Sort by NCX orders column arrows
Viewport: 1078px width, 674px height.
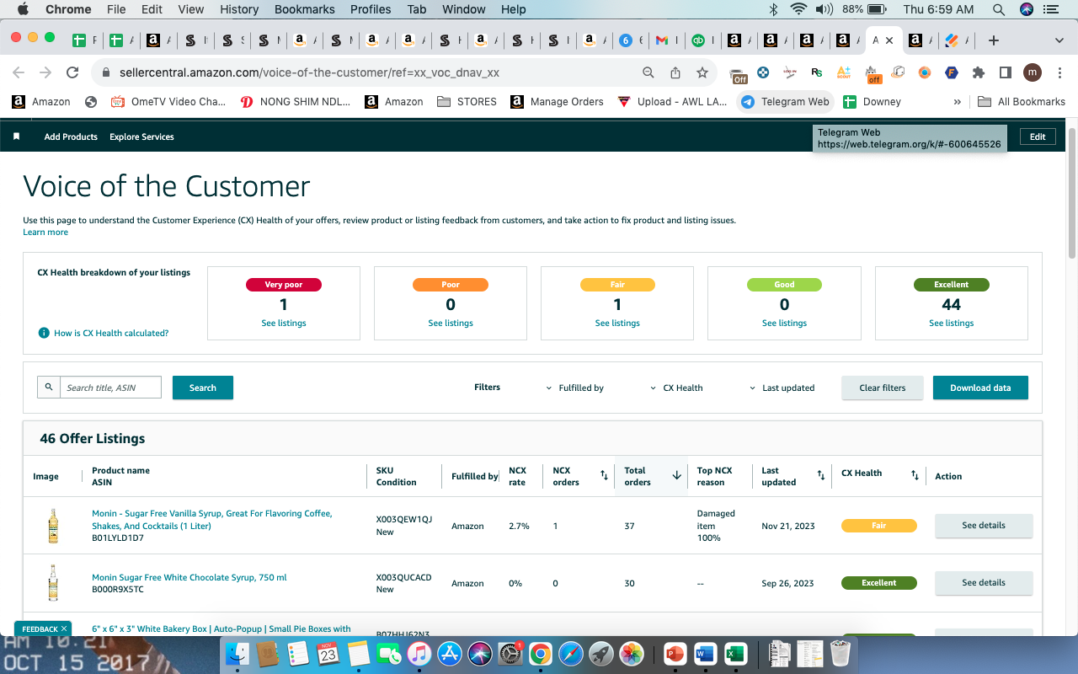[x=604, y=476]
